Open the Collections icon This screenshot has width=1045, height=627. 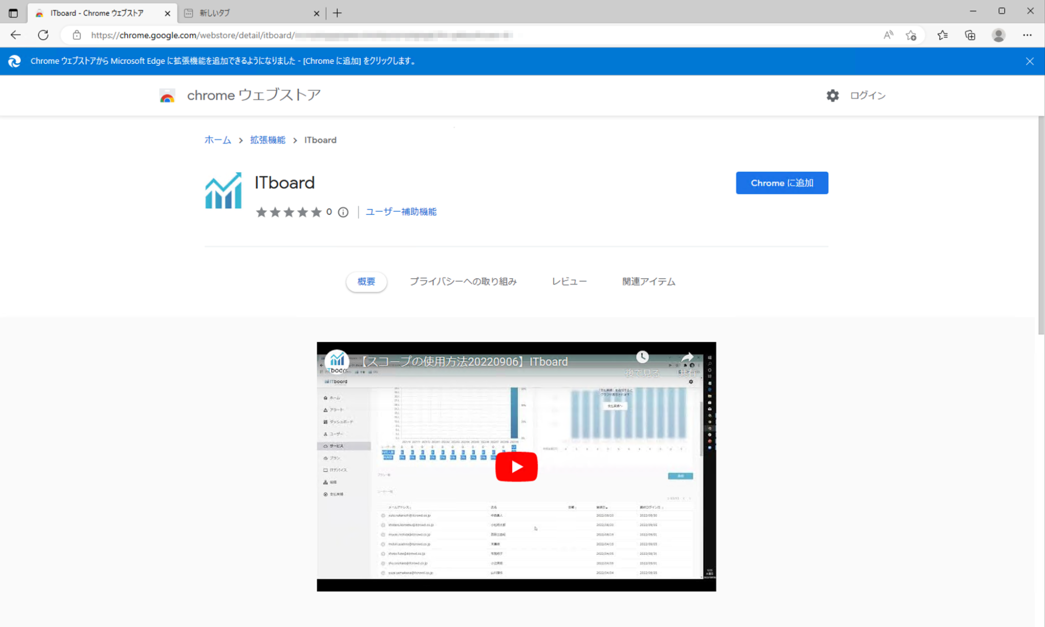click(970, 35)
